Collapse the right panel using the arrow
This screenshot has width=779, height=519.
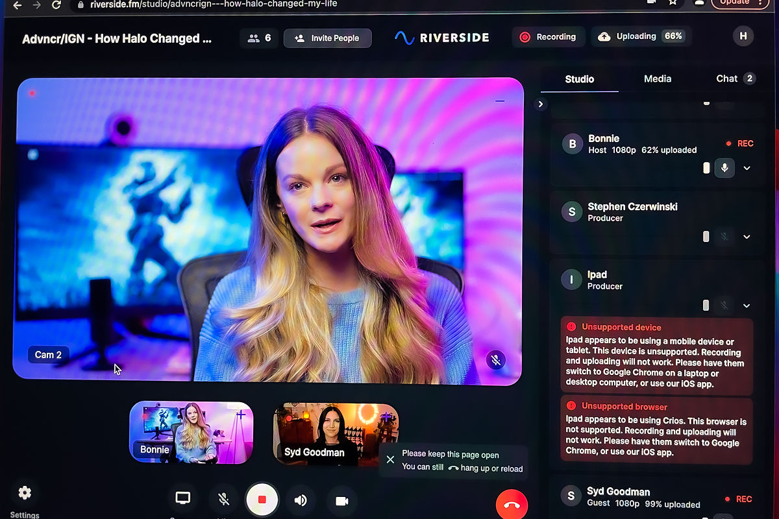[539, 104]
